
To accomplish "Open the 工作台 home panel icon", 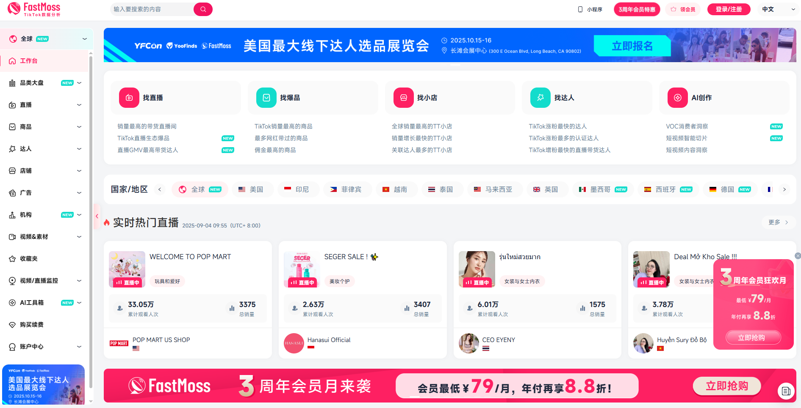I will pos(12,60).
